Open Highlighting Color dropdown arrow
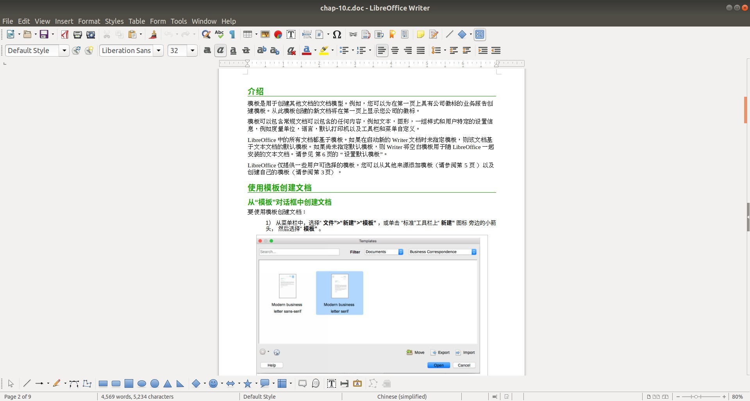This screenshot has width=750, height=401. pos(332,51)
